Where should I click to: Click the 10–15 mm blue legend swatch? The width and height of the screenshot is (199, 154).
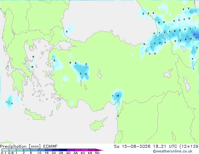[x=41, y=150]
